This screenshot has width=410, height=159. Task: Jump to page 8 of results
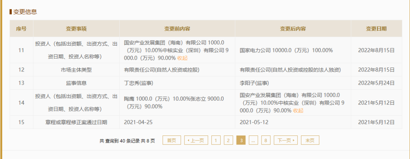click(266, 140)
